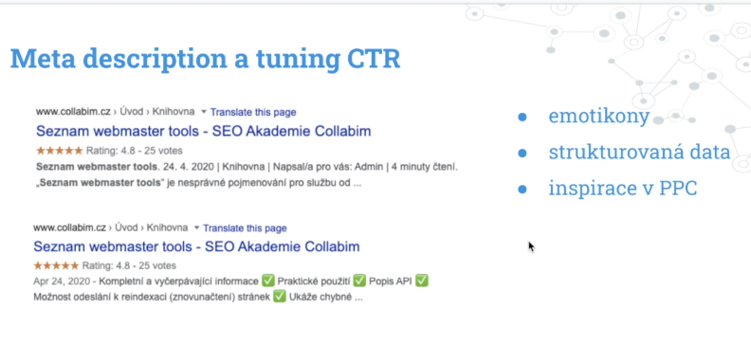
Task: Open the second "Seznam webmaster tools" result title
Action: click(196, 246)
